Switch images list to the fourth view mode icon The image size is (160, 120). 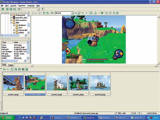[23, 69]
